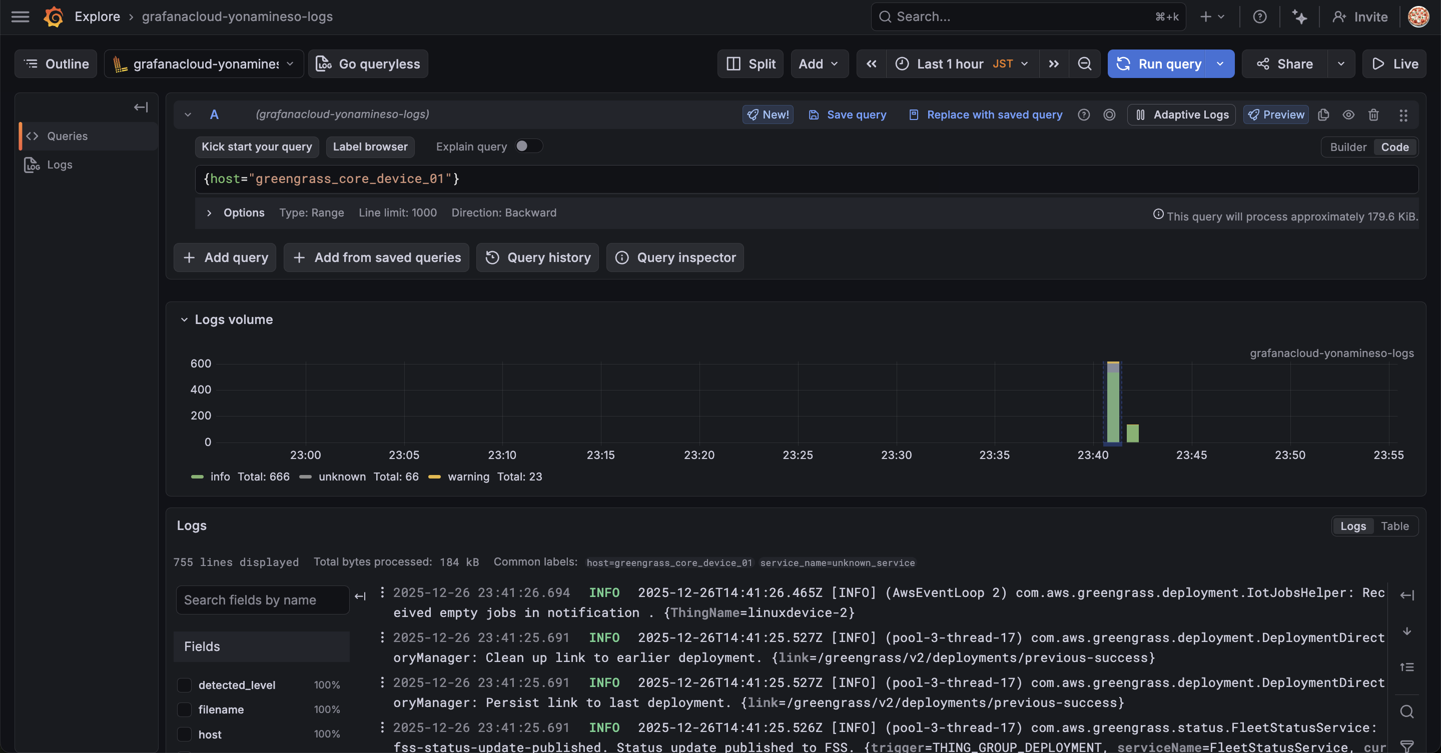This screenshot has height=753, width=1441.
Task: Click the zoom out time range icon
Action: coord(1084,63)
